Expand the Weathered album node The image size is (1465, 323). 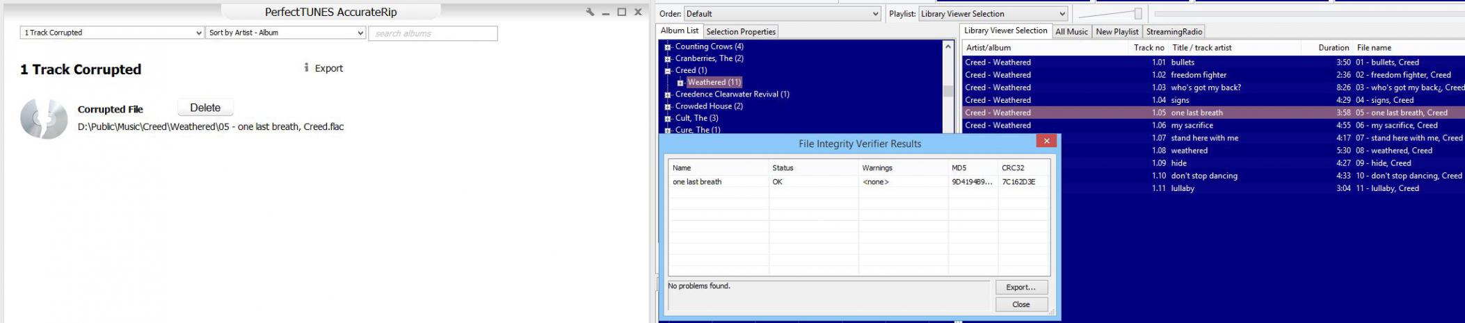[x=680, y=83]
